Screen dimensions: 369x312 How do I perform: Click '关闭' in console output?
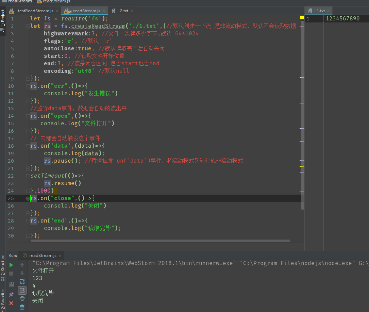38,301
